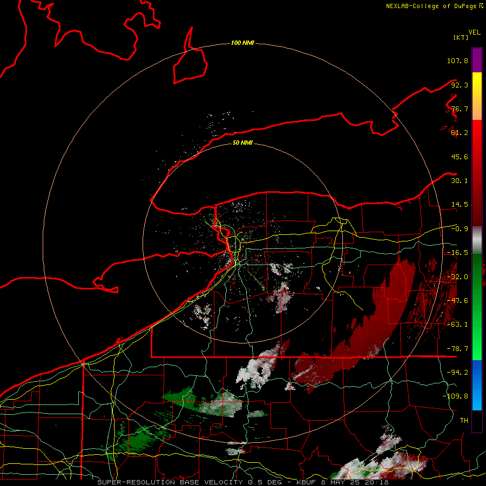Click the -63.1 legend value
Viewport: 486px width, 486px height.
[457, 325]
